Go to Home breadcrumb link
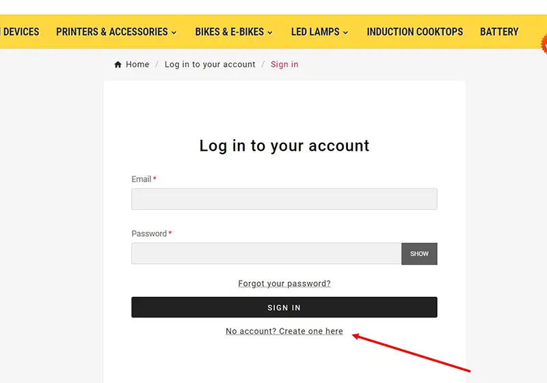The width and height of the screenshot is (547, 383). (137, 64)
